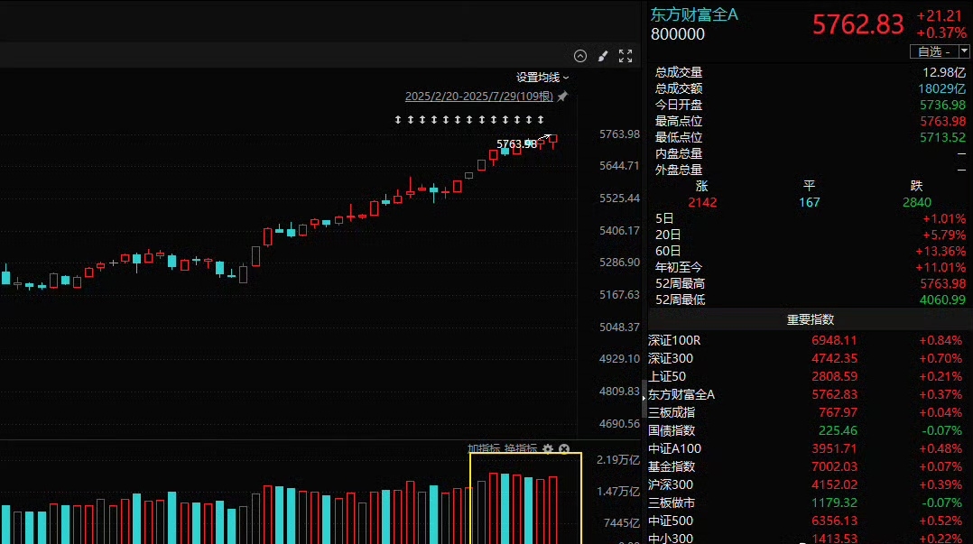
Task: Select the 国债指数 index row
Action: [811, 430]
